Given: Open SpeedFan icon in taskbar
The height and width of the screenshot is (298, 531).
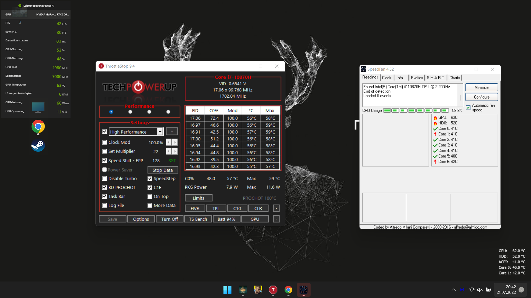Looking at the screenshot, I should pos(303,290).
